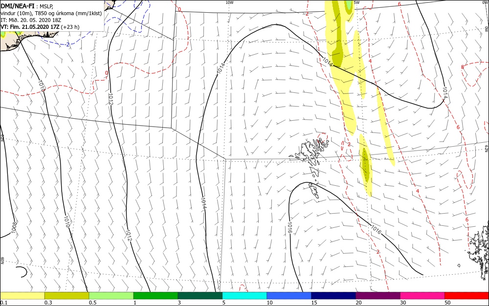Click the 5W longitude label
The height and width of the screenshot is (306, 489).
coord(357,2)
